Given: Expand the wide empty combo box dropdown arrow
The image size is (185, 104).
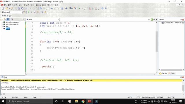Looking at the screenshot, I should coord(149,20).
